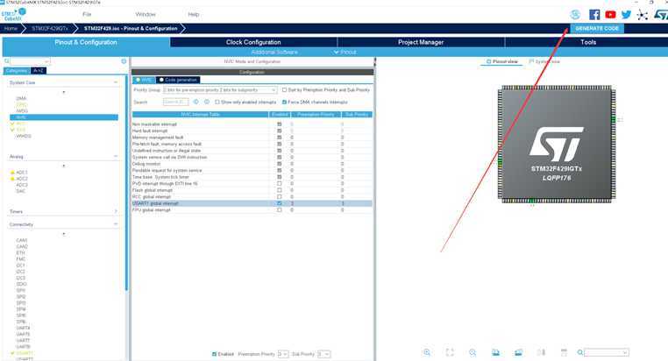Open the Window menu

click(x=146, y=15)
